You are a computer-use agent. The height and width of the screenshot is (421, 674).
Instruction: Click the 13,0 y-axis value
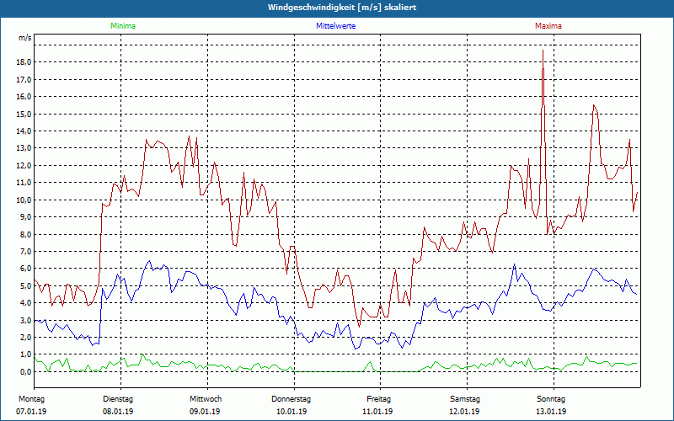click(x=24, y=148)
